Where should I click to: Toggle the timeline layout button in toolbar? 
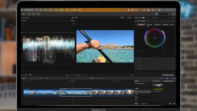tap(161, 14)
